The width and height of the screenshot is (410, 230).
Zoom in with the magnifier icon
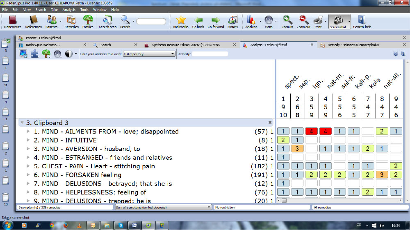tap(287, 22)
